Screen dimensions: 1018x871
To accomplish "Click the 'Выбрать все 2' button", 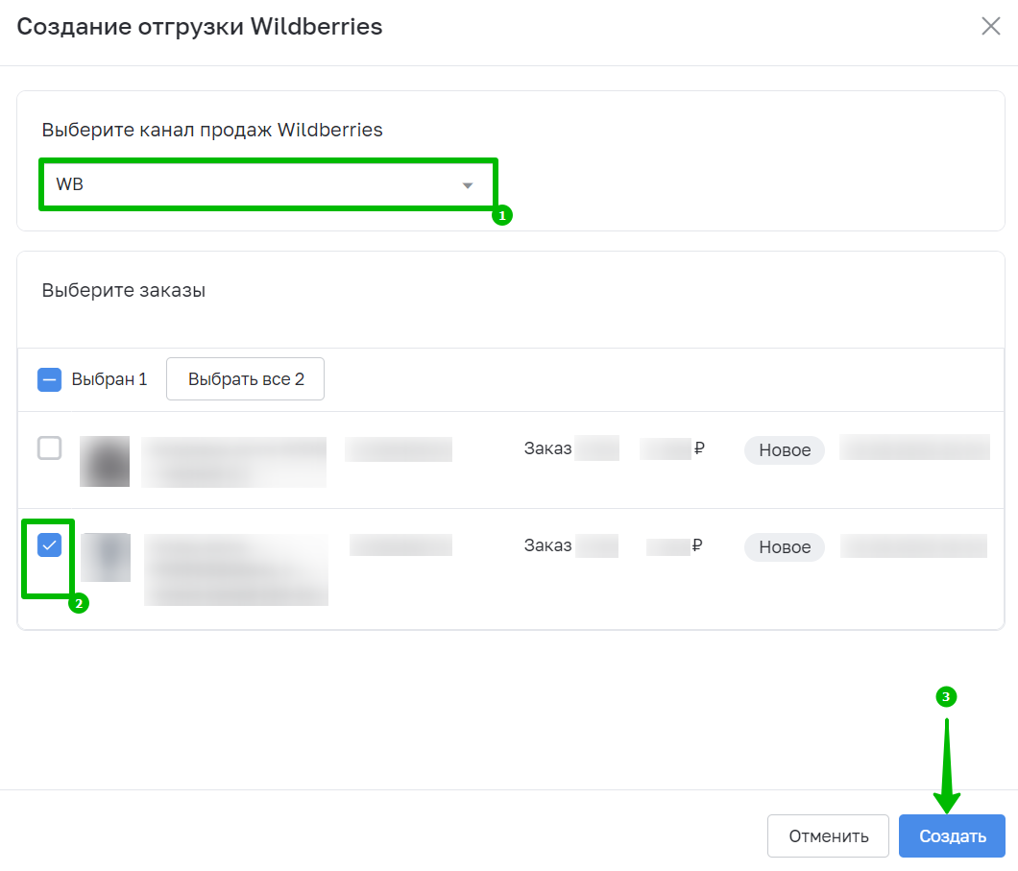I will tap(246, 379).
